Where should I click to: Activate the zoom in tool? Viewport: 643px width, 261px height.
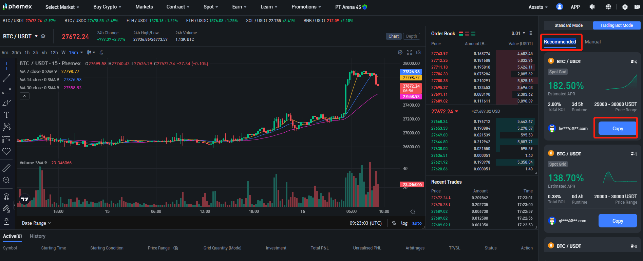click(6, 180)
